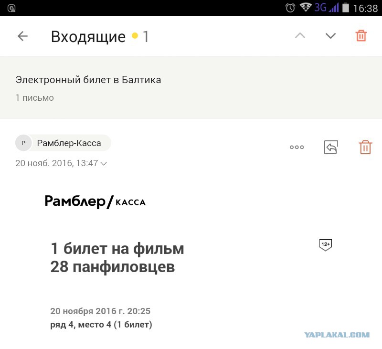The height and width of the screenshot is (349, 382).
Task: Open the Рамблер/Касса logo link
Action: [95, 201]
